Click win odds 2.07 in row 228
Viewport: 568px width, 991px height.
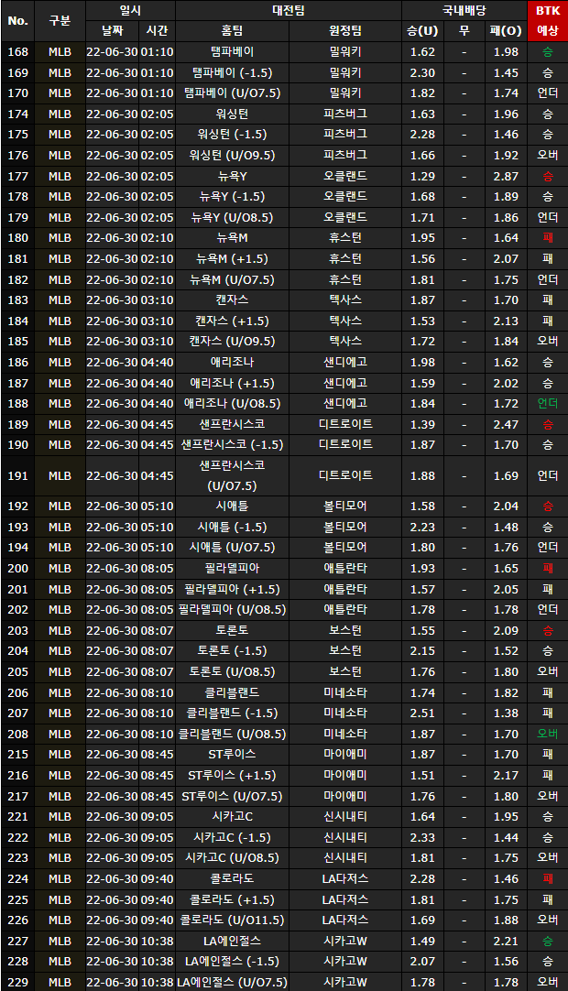tap(422, 962)
